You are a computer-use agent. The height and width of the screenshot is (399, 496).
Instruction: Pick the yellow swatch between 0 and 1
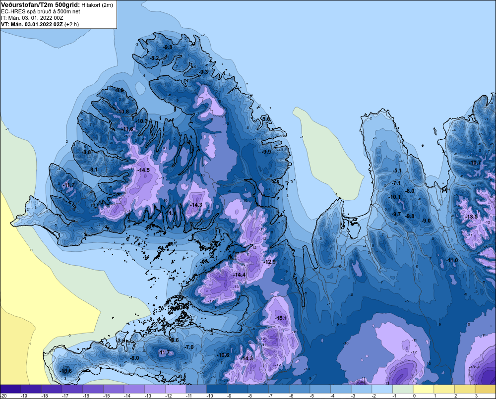pos(423,389)
